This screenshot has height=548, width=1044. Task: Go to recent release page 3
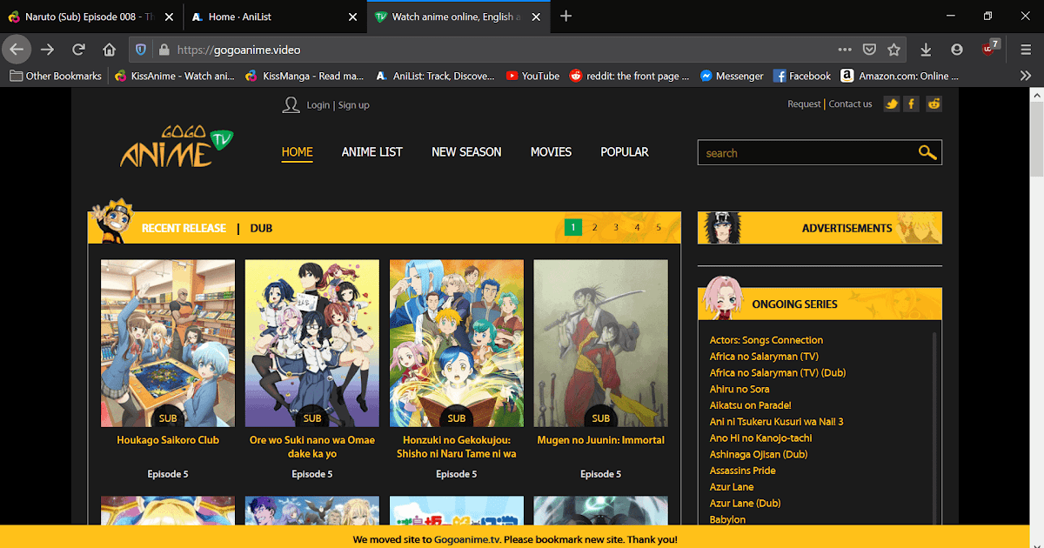(616, 228)
